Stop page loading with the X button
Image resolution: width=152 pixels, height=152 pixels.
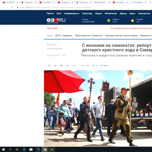point(12,8)
